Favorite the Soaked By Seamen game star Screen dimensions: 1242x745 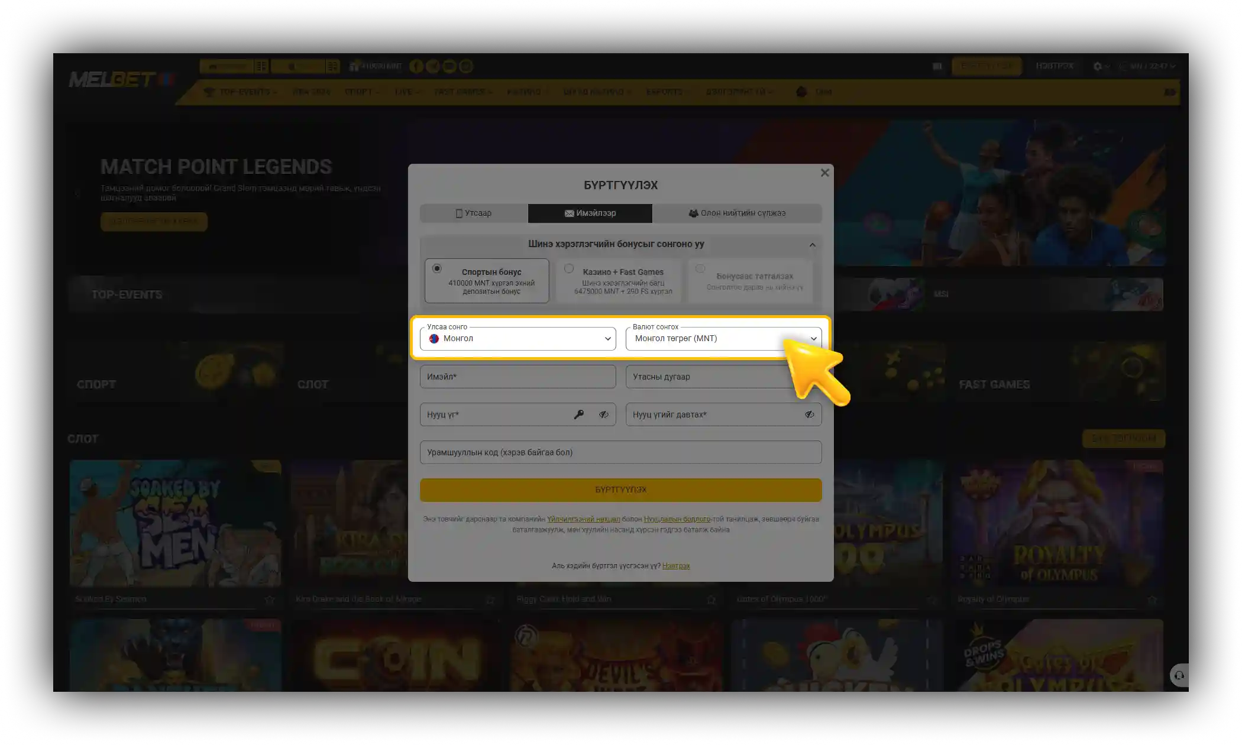[x=270, y=600]
